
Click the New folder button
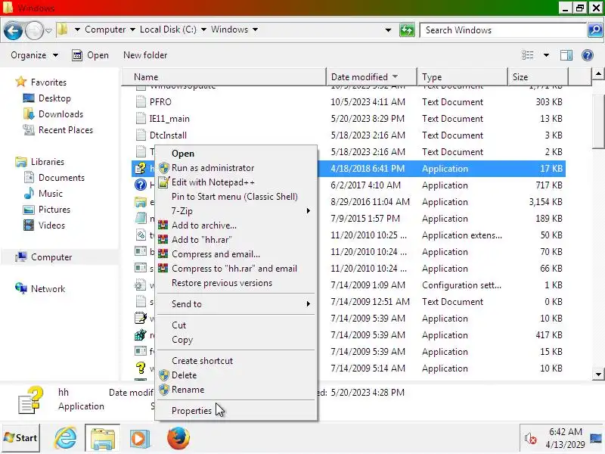(145, 55)
